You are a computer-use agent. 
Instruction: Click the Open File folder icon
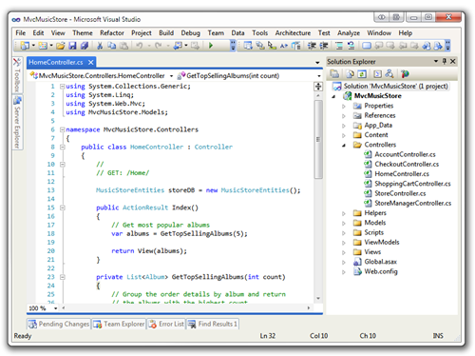(61, 46)
